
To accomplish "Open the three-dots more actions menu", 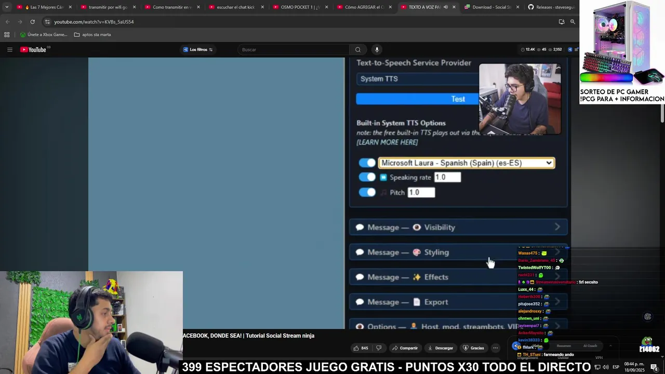I will (495, 348).
